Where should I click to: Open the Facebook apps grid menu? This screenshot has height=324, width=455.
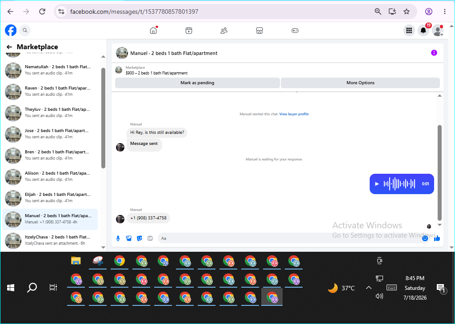tap(409, 31)
